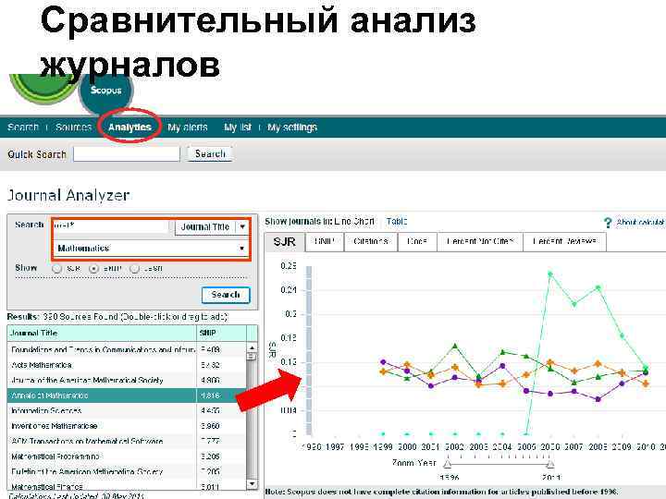666x499 pixels.
Task: Switch to the Docs chart tab
Action: pos(417,242)
